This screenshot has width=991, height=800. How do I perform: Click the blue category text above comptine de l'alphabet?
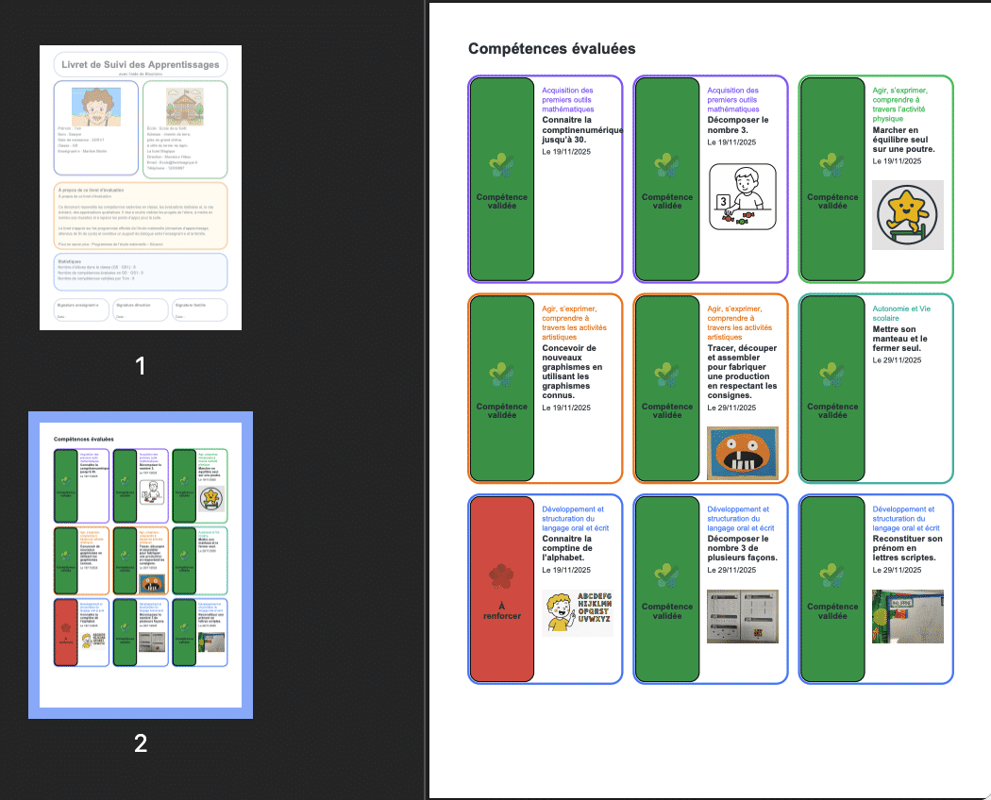[575, 518]
